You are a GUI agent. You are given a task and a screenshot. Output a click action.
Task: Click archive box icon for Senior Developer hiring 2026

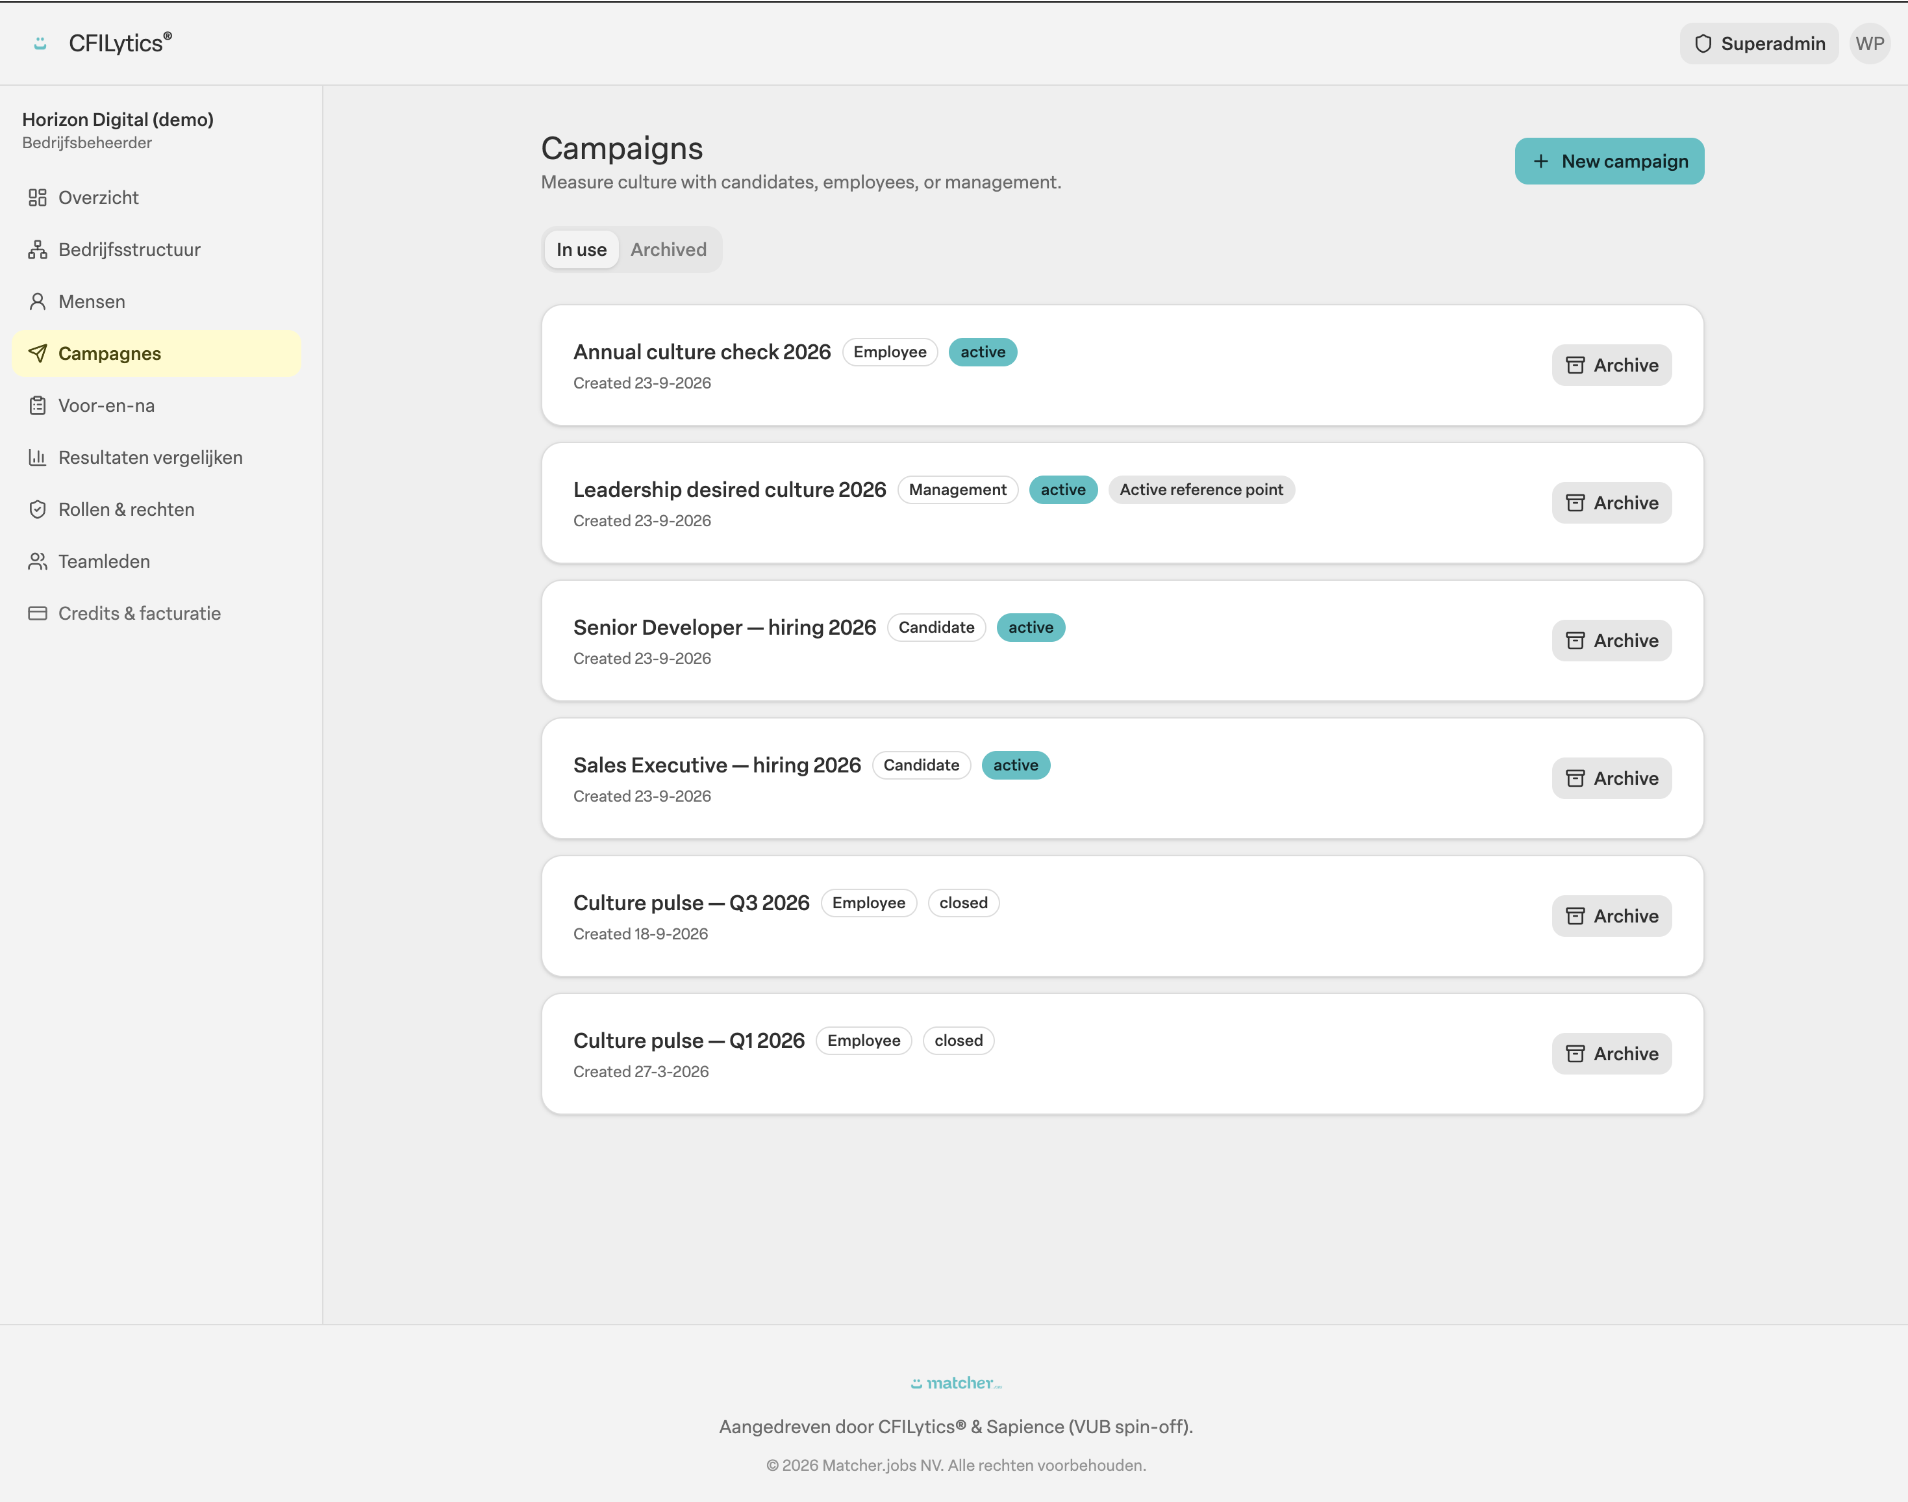tap(1575, 641)
